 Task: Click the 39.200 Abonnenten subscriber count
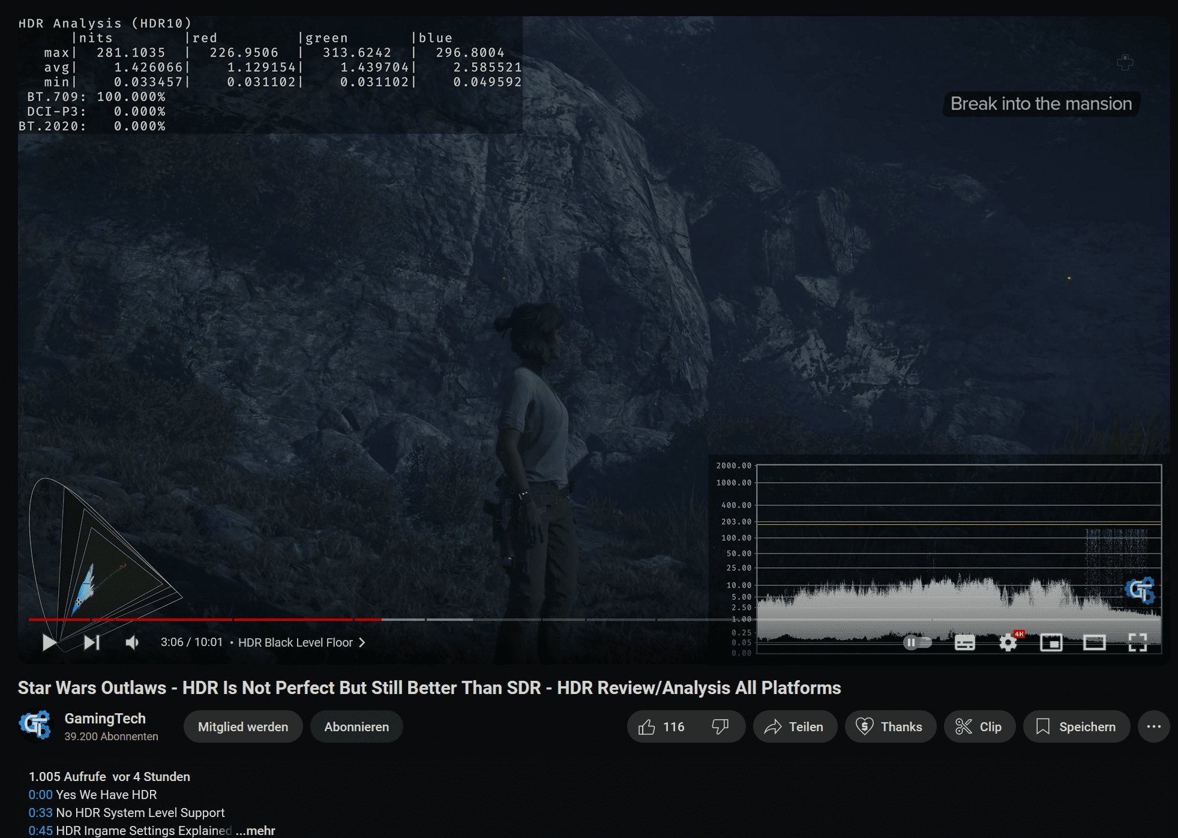click(111, 736)
